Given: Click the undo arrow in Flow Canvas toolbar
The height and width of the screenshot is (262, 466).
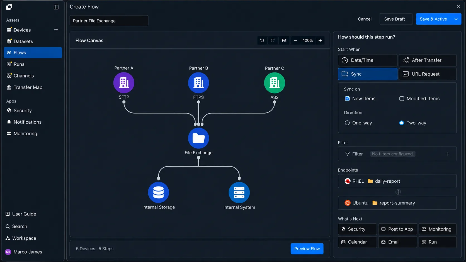Looking at the screenshot, I should coord(262,40).
